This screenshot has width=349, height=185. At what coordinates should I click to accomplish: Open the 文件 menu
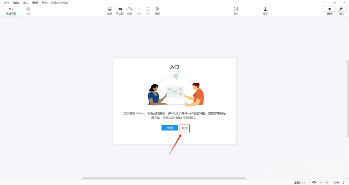tap(6, 3)
